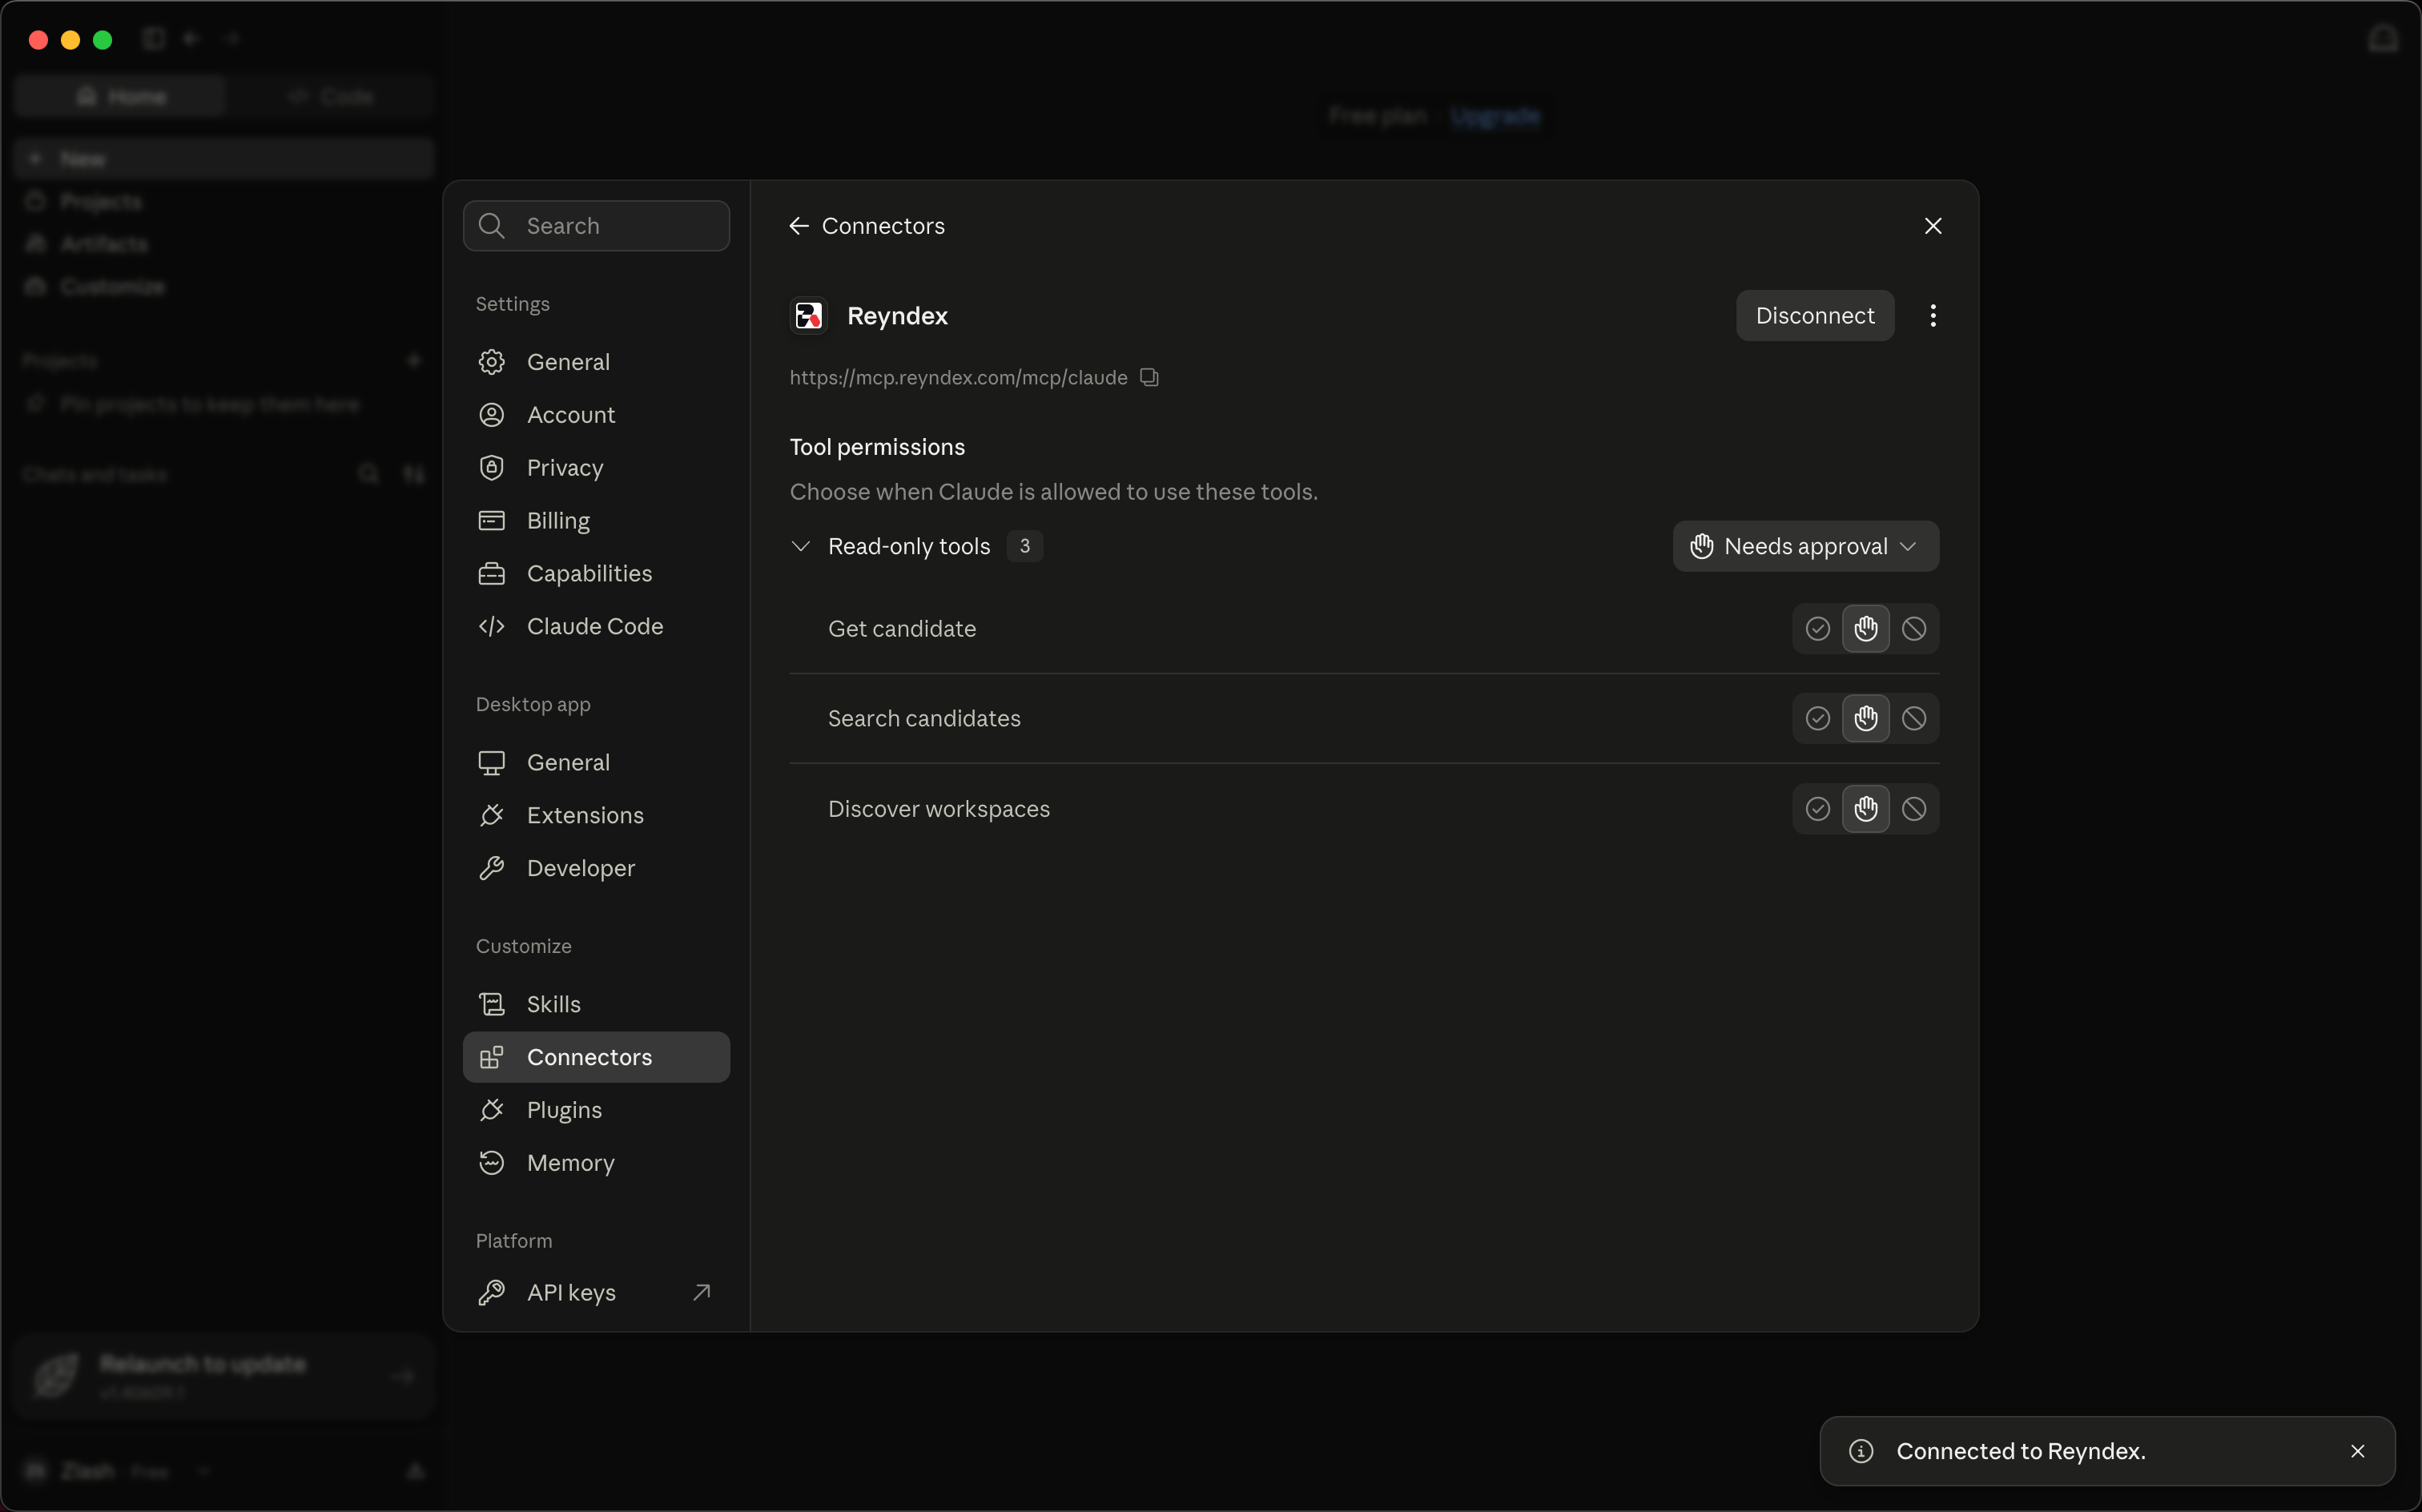Click the magnifier icon in Search field
The image size is (2422, 1512).
[491, 226]
